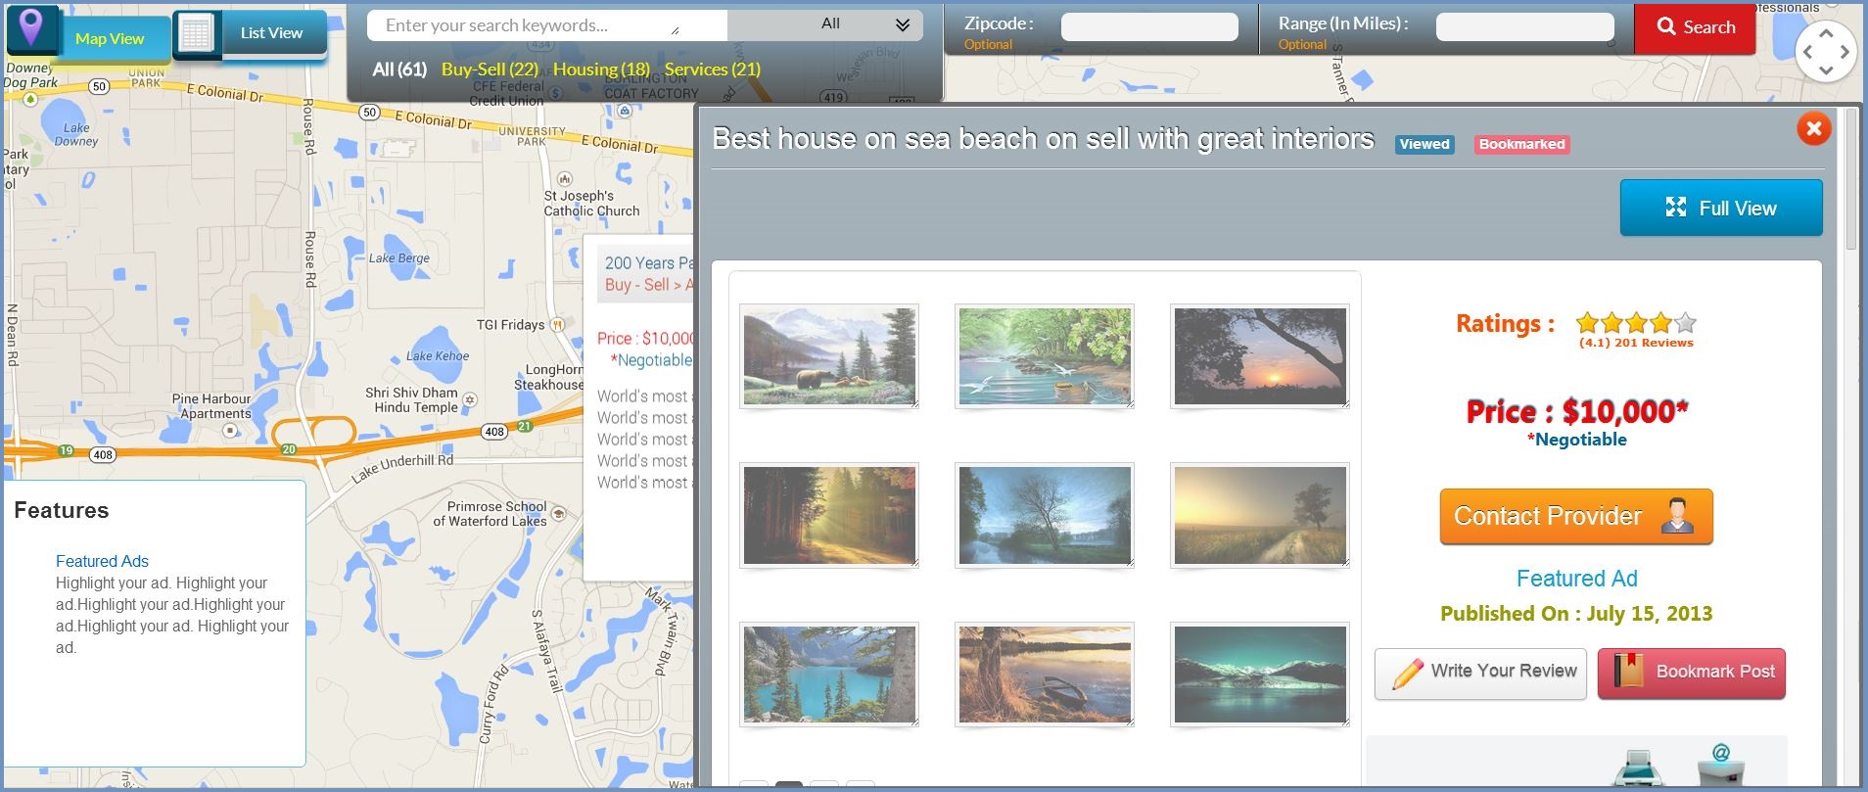
Task: Click the star rating
Action: 1636,322
